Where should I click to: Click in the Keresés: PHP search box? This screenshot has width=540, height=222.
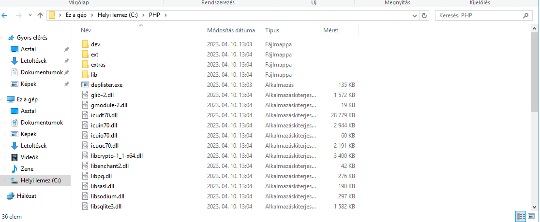479,15
